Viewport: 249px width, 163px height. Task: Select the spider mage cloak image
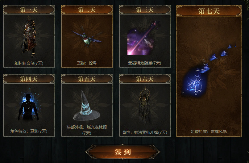pyautogui.click(x=145, y=106)
